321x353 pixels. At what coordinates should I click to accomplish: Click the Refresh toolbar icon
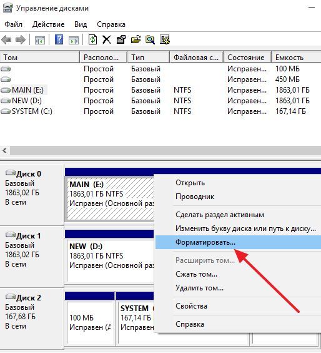(x=92, y=40)
